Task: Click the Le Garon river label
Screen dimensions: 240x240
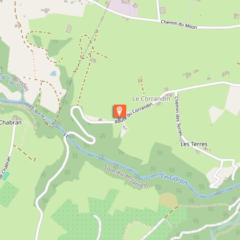Action: [174, 179]
